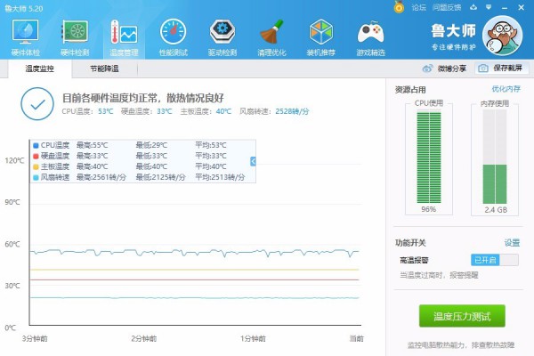Click 功能开关 section heading
This screenshot has height=356, width=534.
410,243
